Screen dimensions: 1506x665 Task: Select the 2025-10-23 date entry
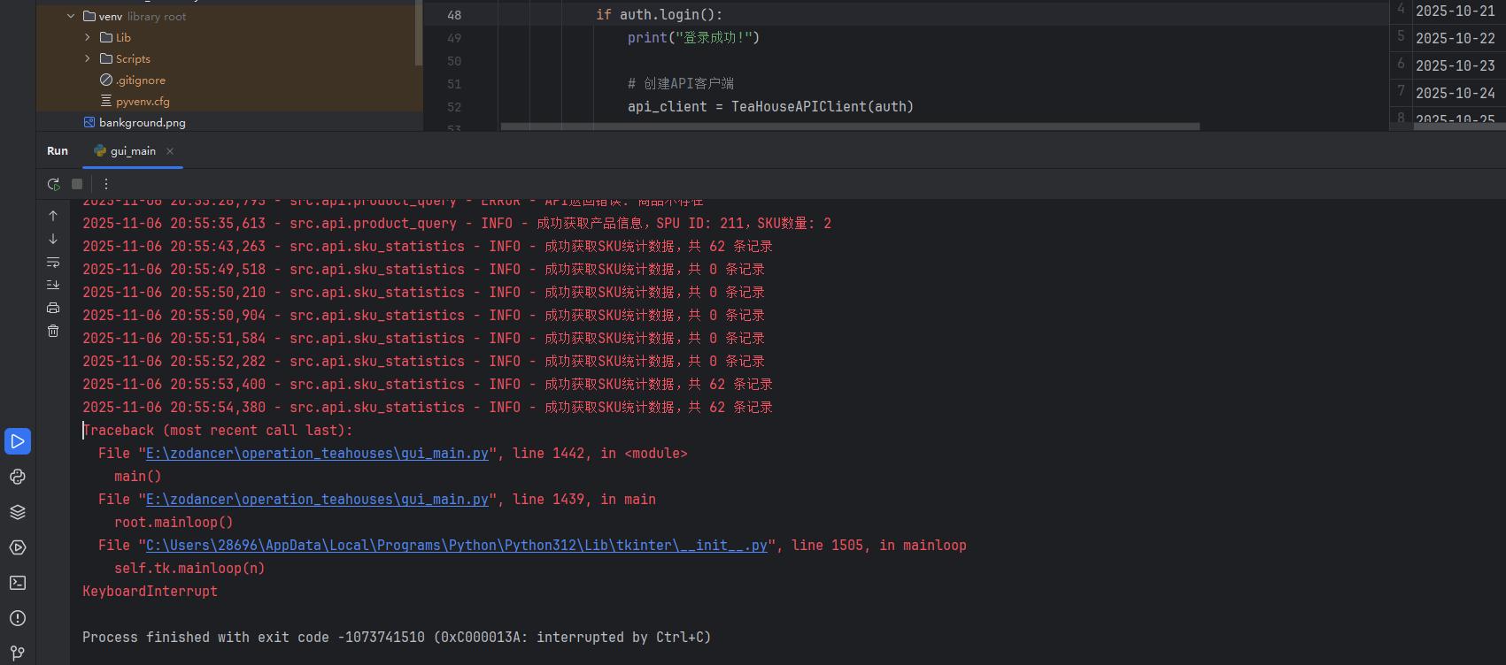[1456, 66]
